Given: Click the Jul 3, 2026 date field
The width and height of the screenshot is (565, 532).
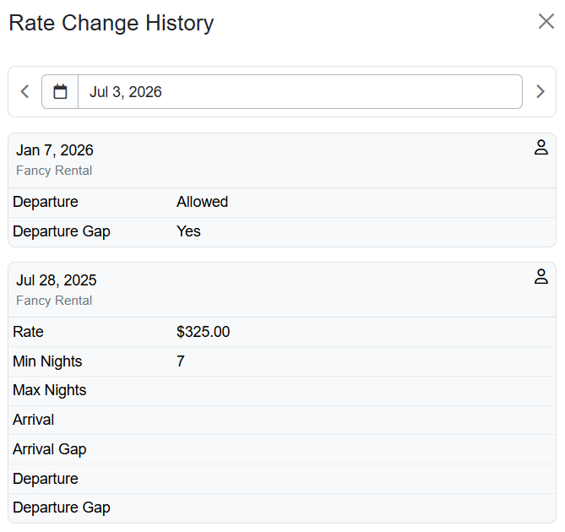Looking at the screenshot, I should pyautogui.click(x=300, y=91).
